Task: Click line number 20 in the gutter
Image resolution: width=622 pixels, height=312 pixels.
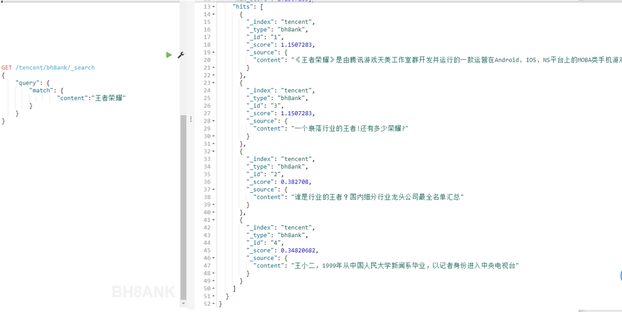Action: pyautogui.click(x=207, y=60)
